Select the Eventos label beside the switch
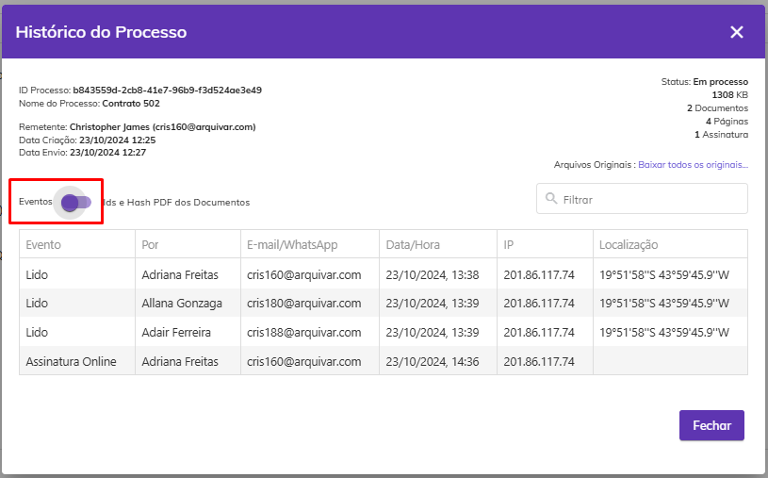This screenshot has width=768, height=478. click(x=35, y=202)
